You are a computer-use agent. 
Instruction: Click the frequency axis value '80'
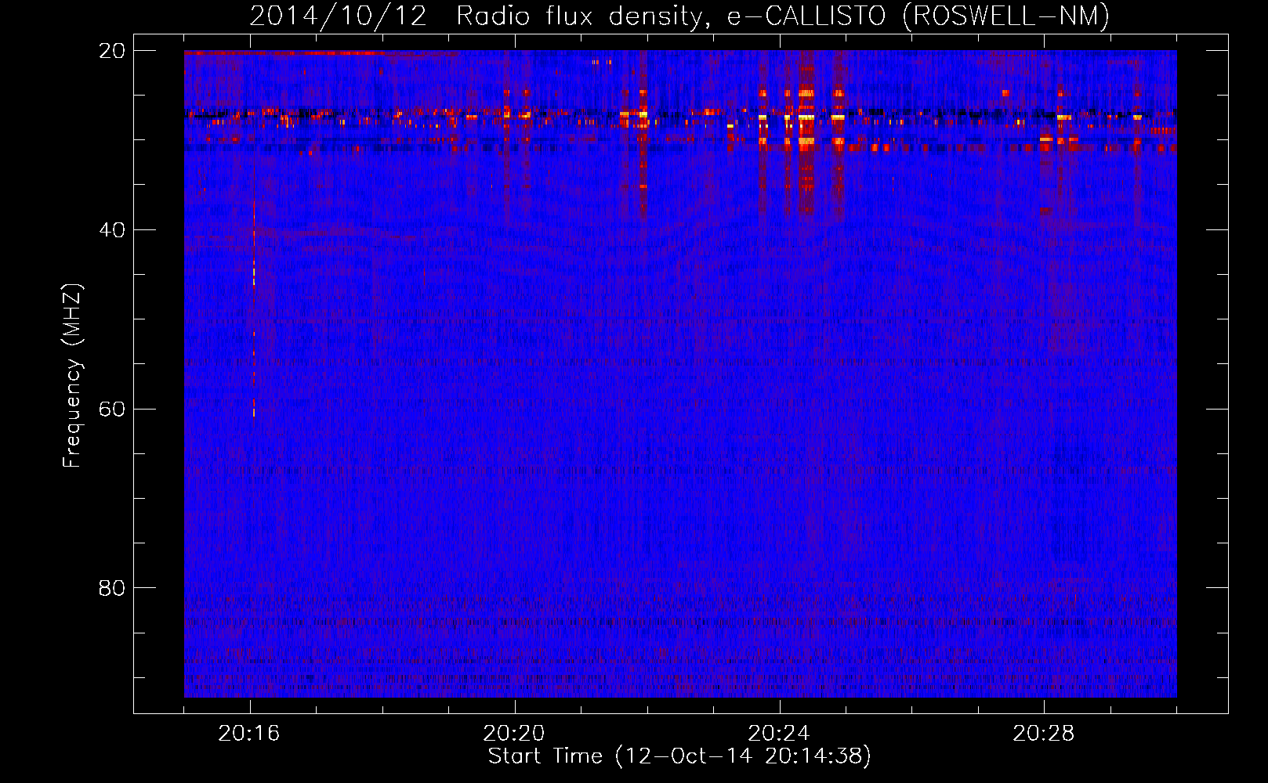(112, 588)
